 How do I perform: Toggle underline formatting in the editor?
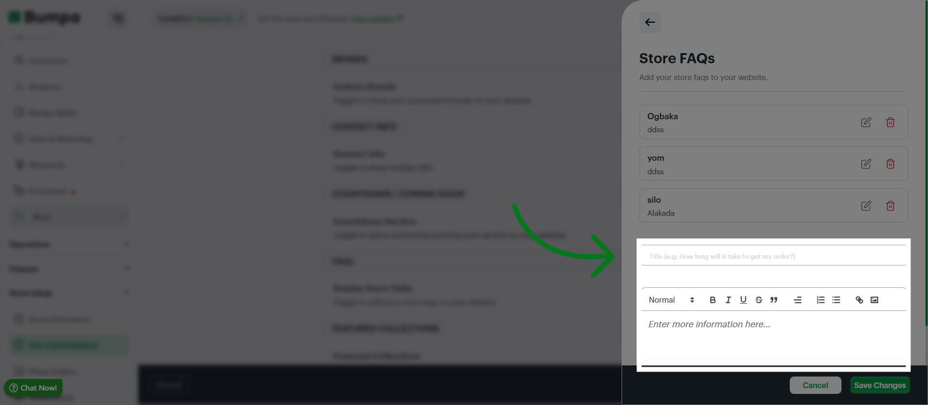743,300
